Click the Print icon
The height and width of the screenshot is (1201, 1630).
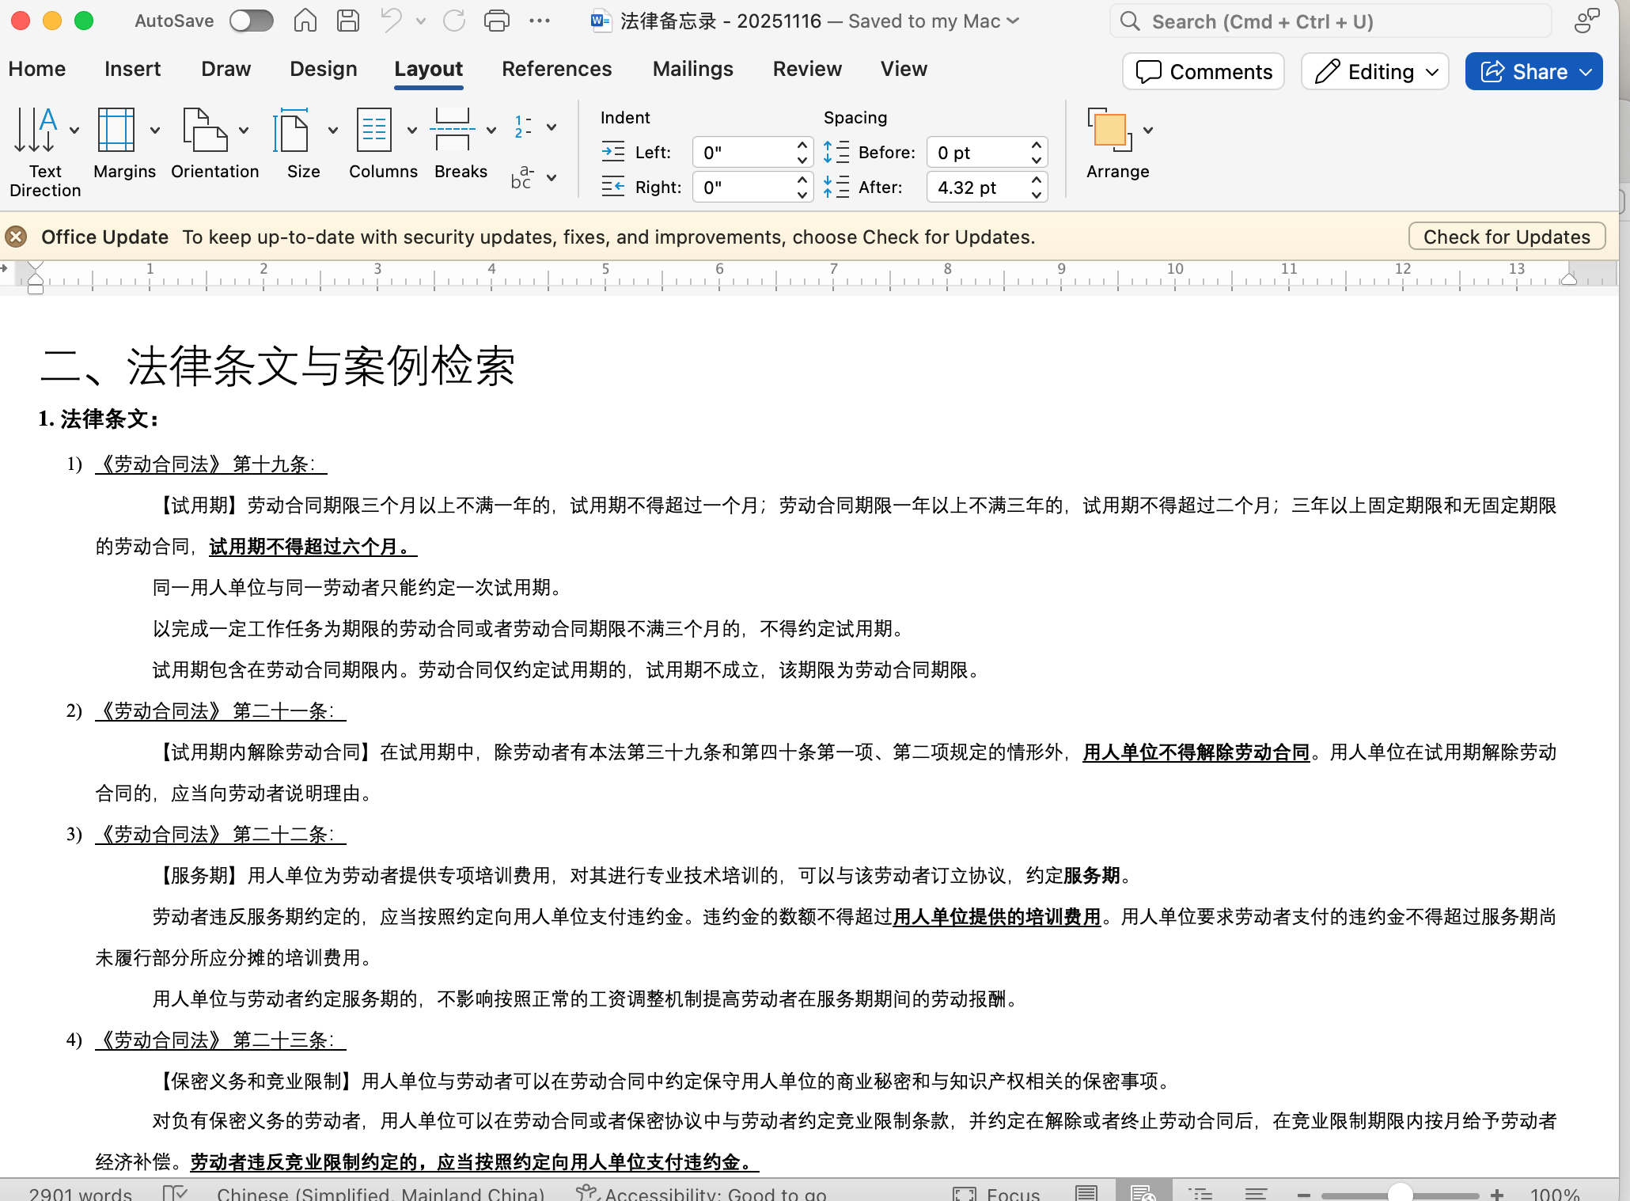497,21
